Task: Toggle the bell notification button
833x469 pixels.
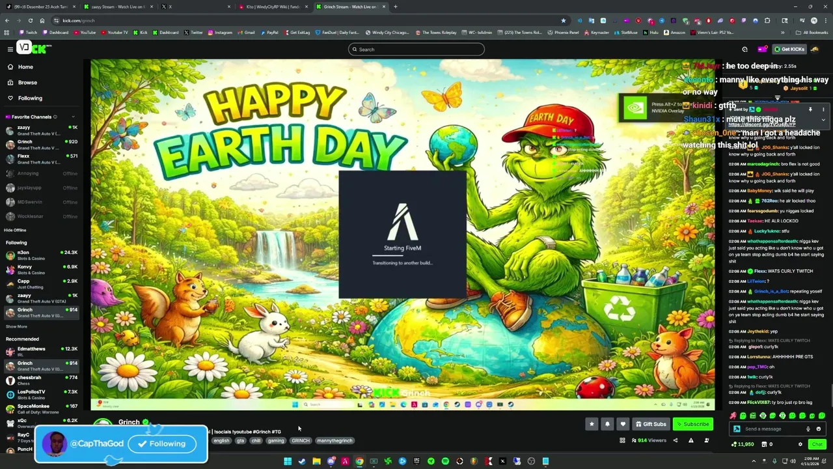Action: click(x=607, y=424)
